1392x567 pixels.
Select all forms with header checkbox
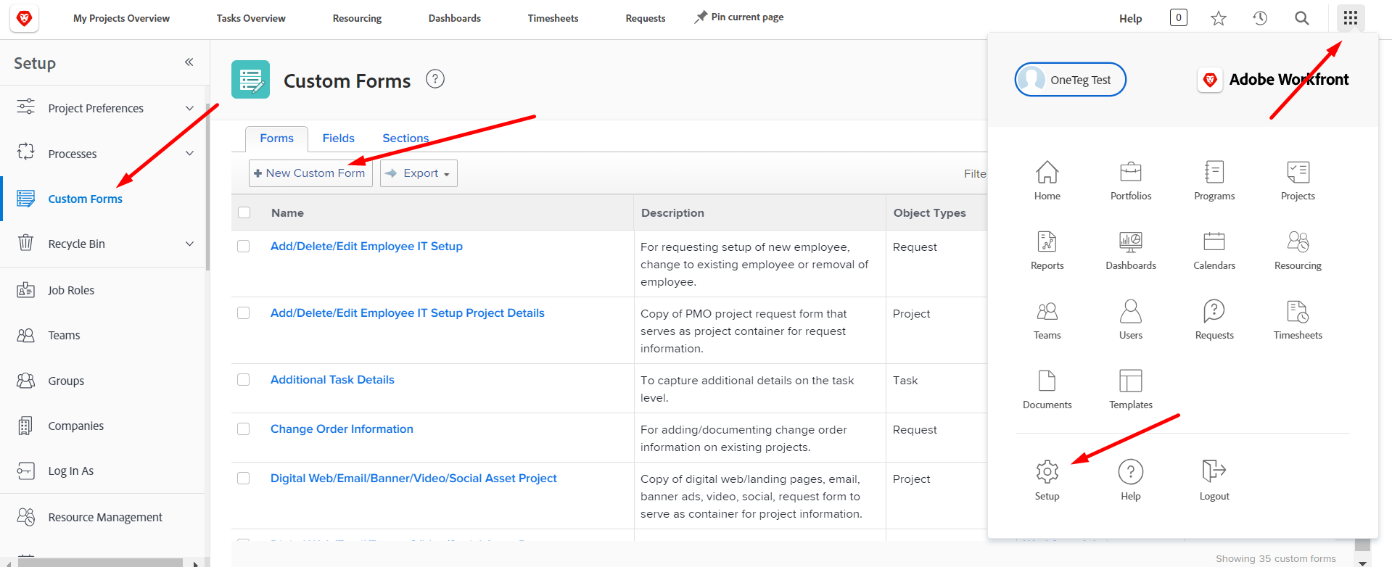click(x=244, y=212)
